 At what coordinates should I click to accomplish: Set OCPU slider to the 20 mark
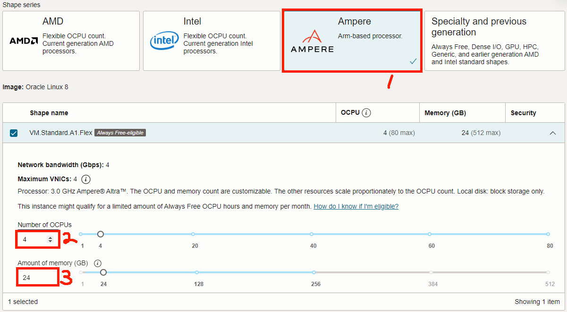(x=193, y=234)
